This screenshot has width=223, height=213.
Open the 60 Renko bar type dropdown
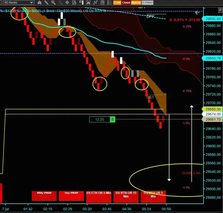[x=18, y=3]
